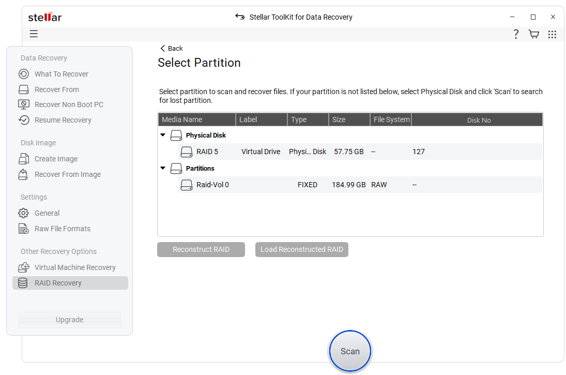Click the Physical Disk group drive icon
Screen dimensions: 566x375
pos(176,136)
